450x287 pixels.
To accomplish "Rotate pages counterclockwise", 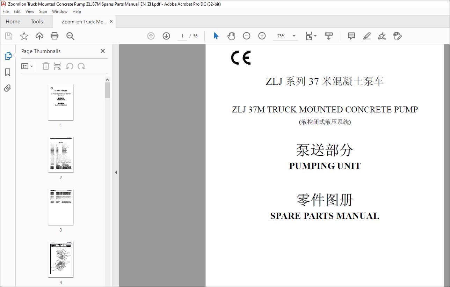I will pyautogui.click(x=70, y=66).
